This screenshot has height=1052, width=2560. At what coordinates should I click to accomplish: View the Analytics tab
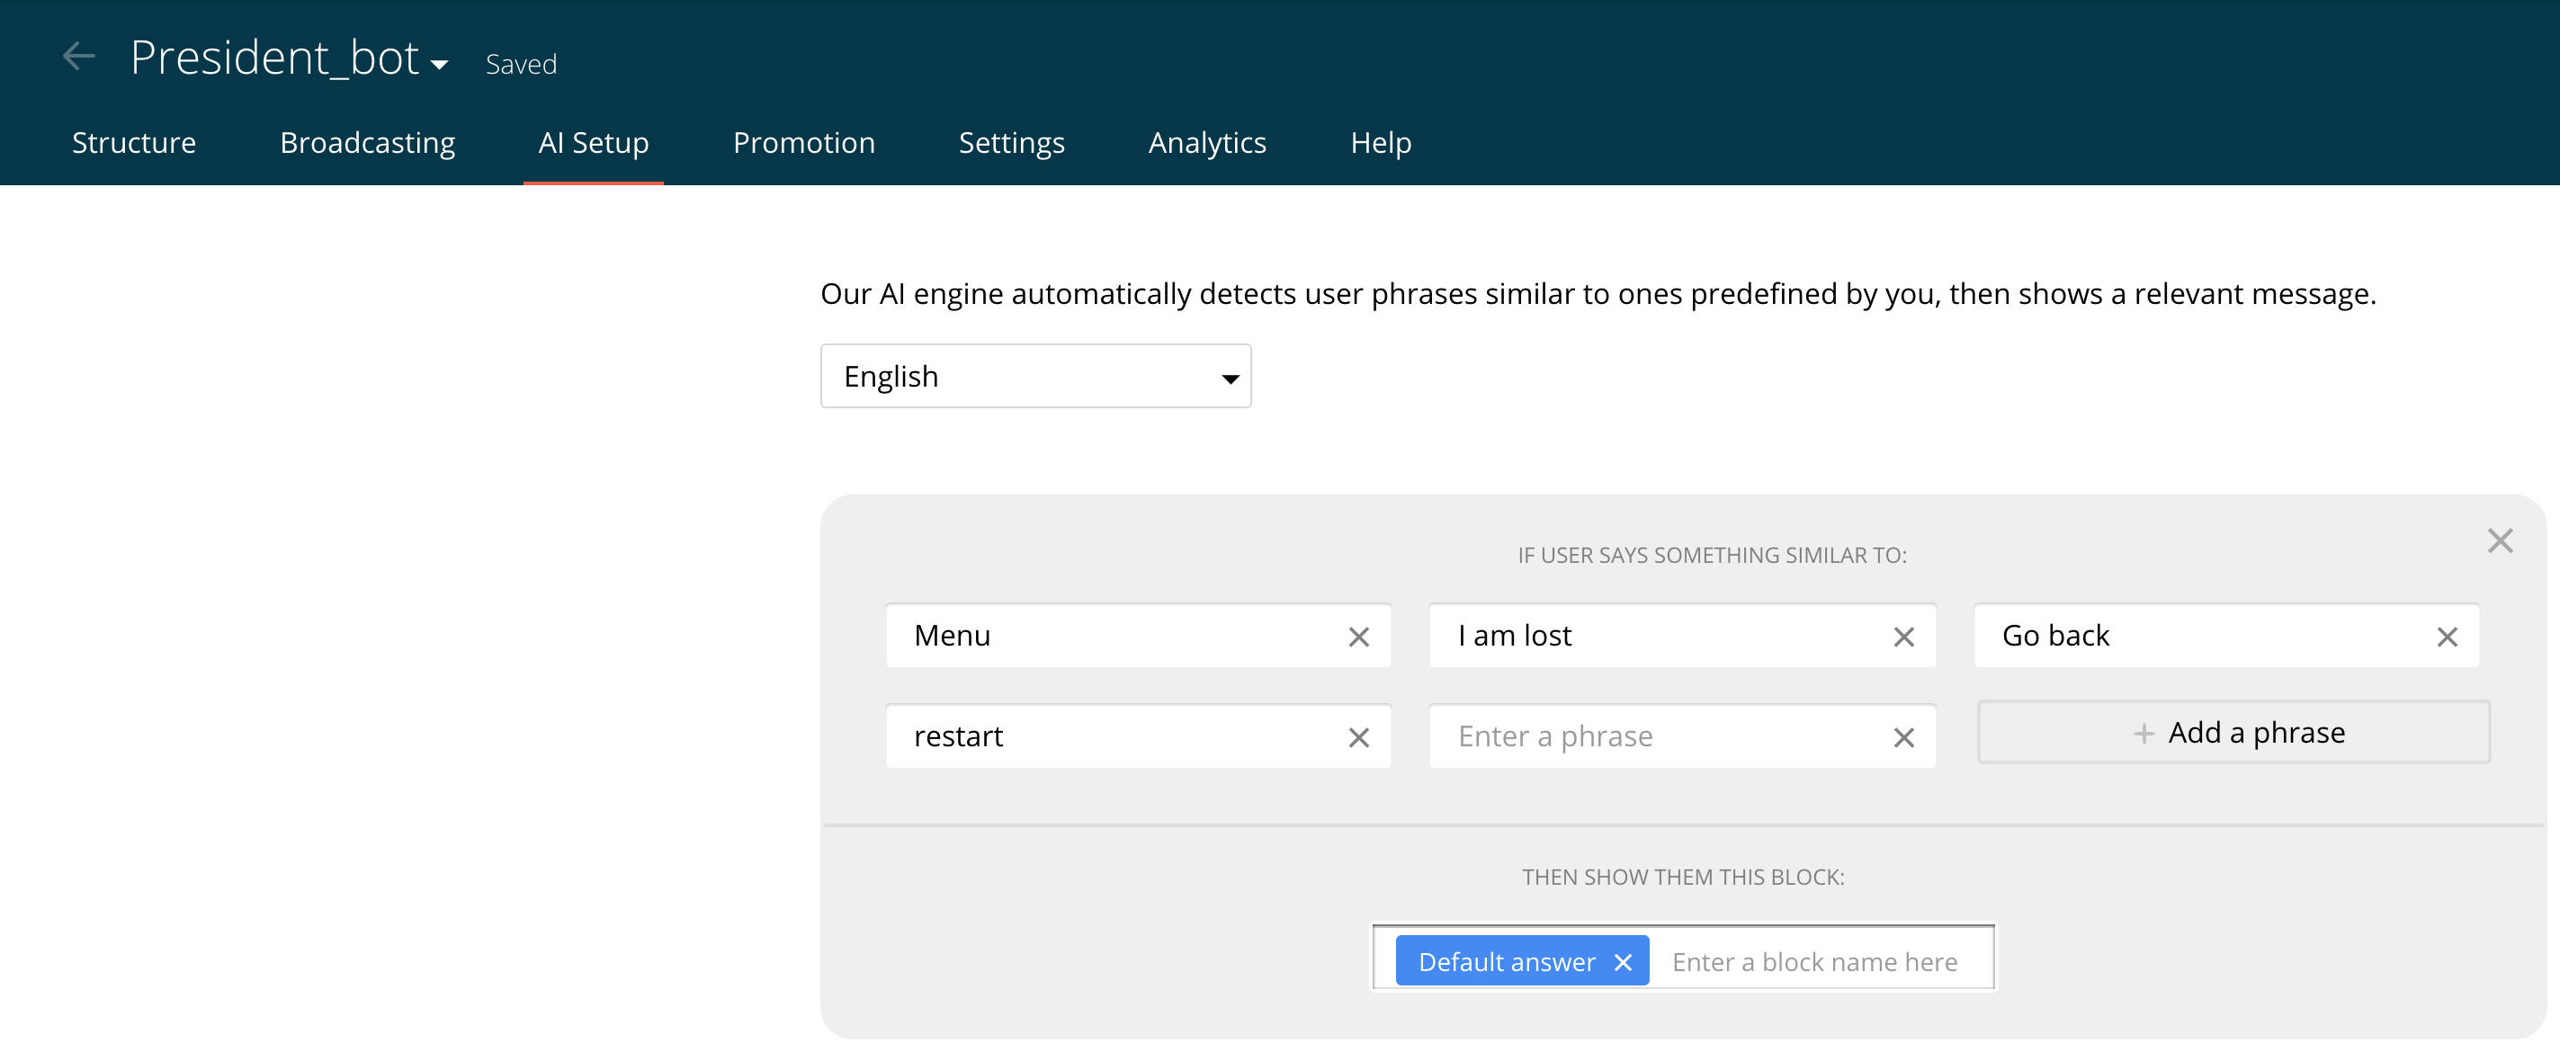1206,143
